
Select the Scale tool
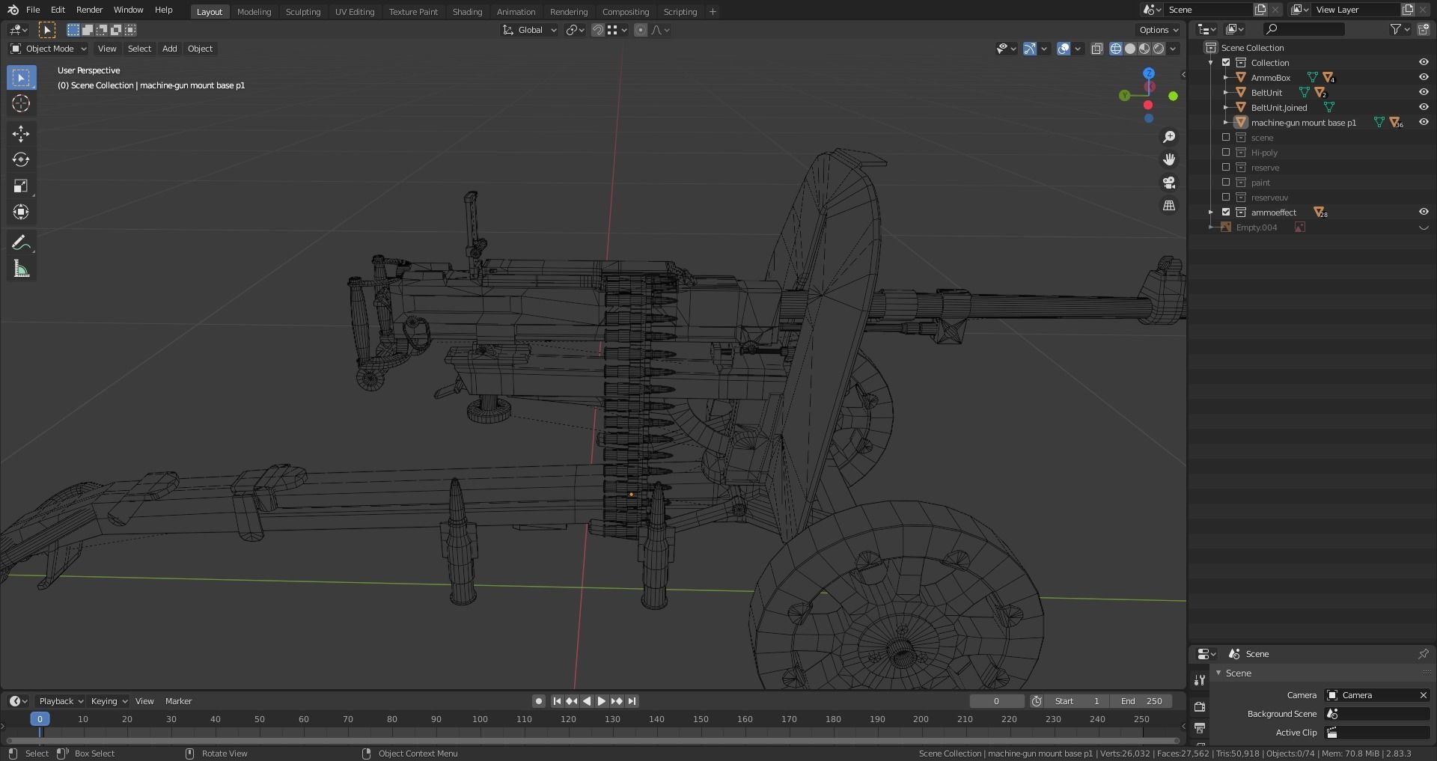pos(21,186)
